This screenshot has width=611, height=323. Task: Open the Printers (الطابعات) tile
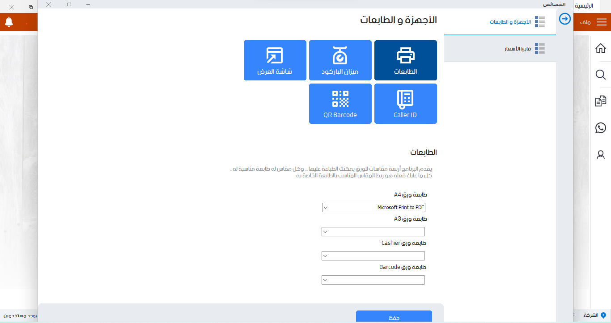405,60
